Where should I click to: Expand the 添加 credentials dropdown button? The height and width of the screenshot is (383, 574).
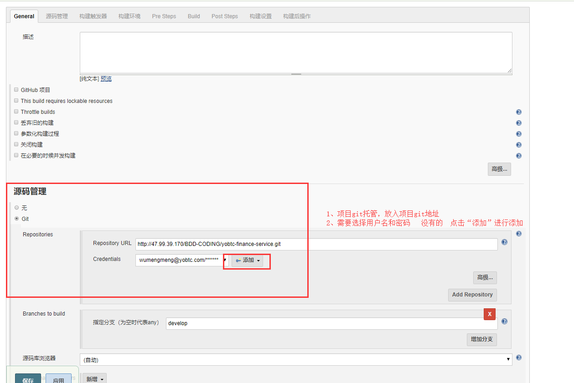pos(248,260)
